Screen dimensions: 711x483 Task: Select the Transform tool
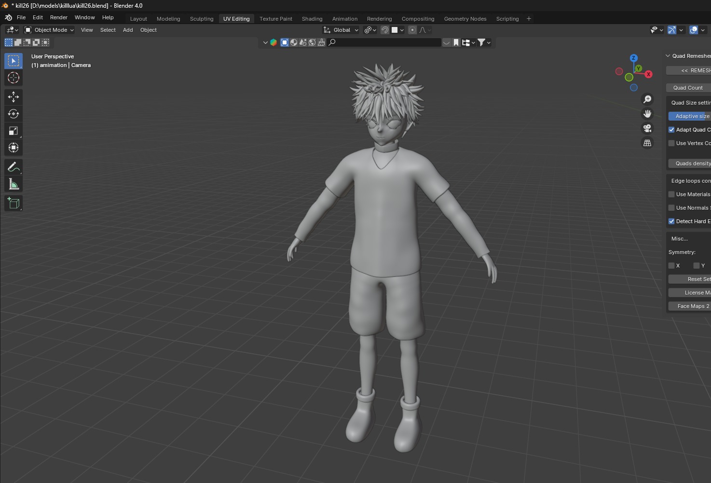tap(14, 148)
